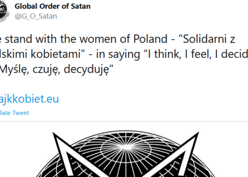Screen dimensions: 248x177
Task: Click the divider line above the image
Action: coord(124,121)
